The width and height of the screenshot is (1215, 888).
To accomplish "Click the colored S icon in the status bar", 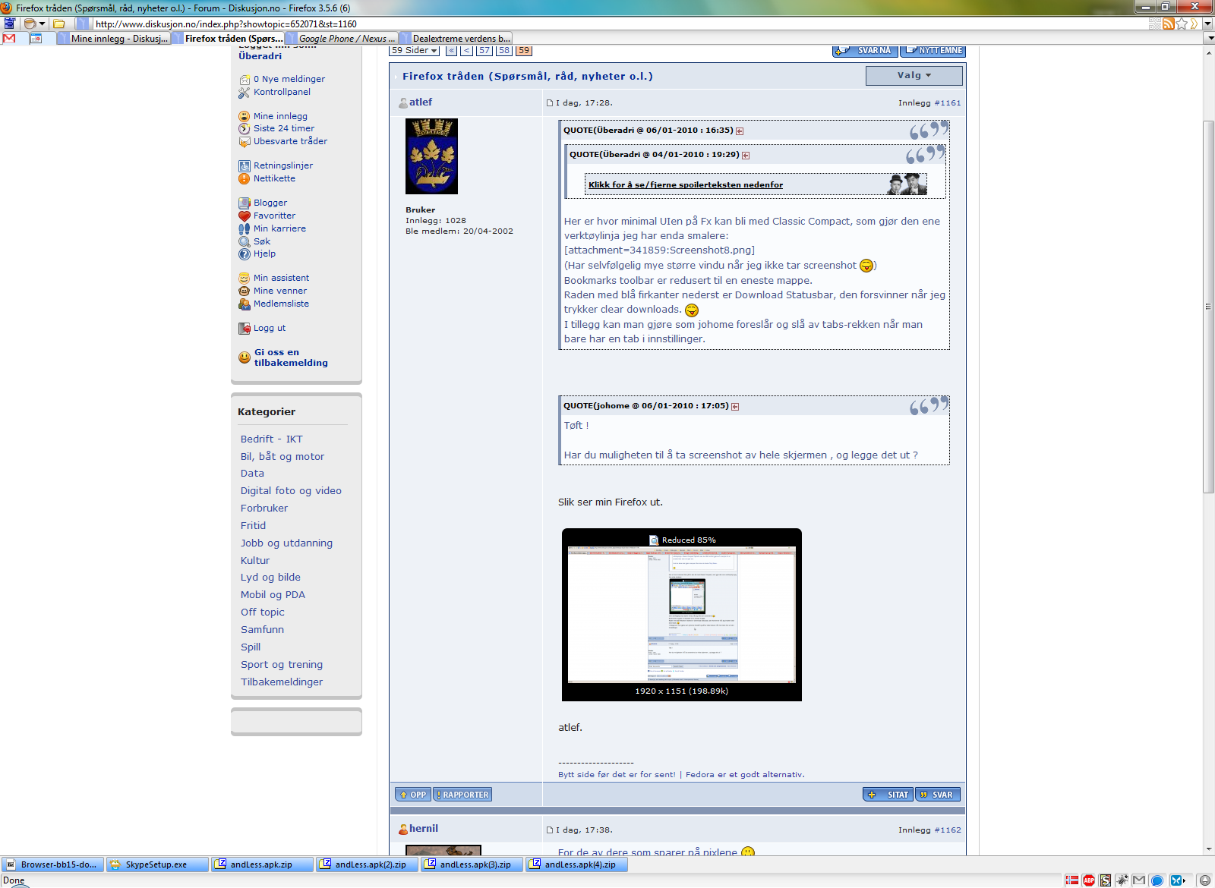I will coord(1106,880).
